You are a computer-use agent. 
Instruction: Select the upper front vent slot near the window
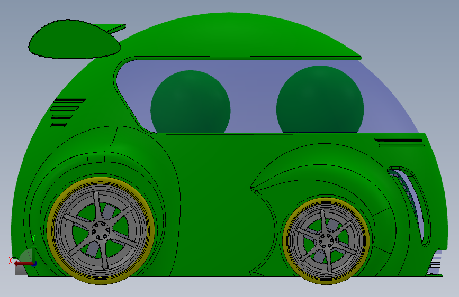(399, 140)
